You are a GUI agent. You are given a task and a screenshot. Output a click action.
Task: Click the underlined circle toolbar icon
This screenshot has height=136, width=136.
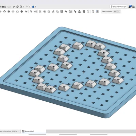[80, 12]
